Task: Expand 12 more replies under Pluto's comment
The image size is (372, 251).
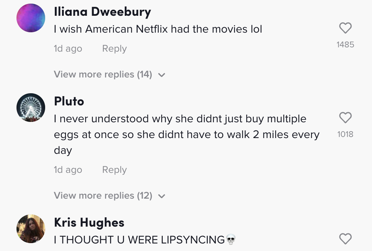Action: pos(103,196)
